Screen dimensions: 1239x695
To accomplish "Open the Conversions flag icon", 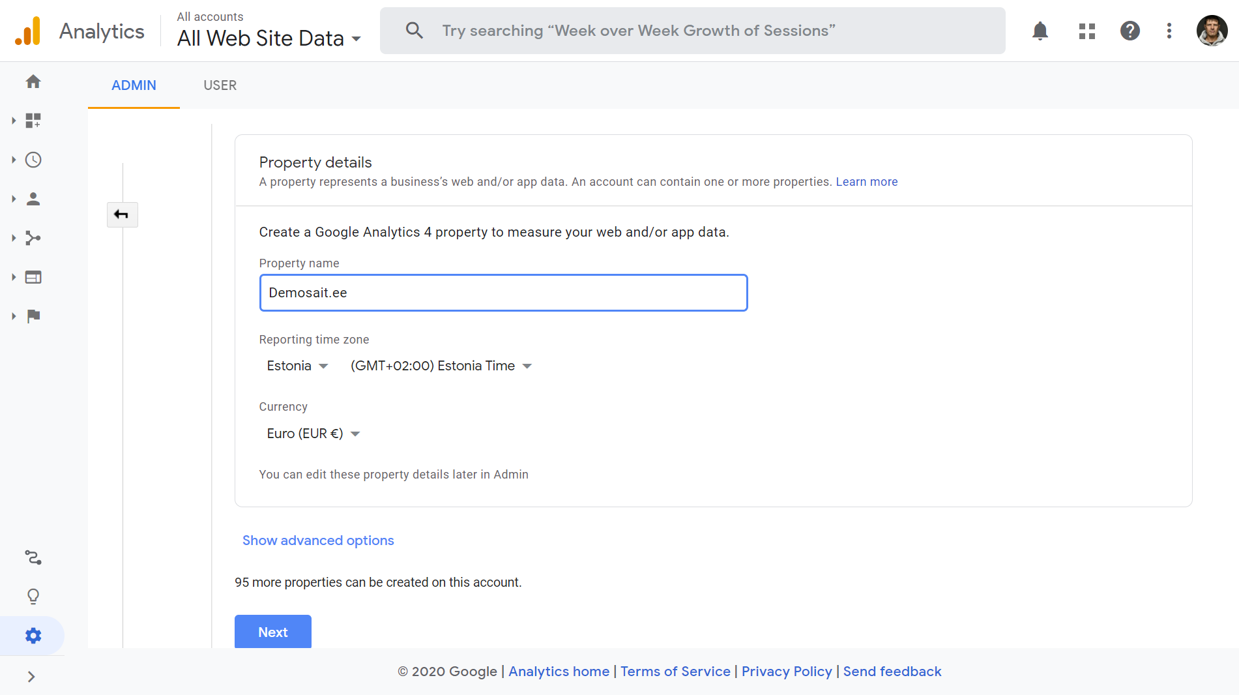I will (33, 316).
